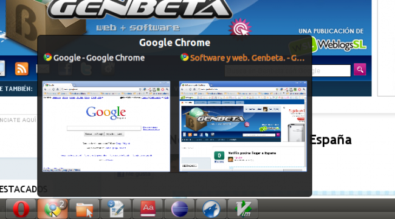Click the 'Google - Google Chrome' window title
Screen dimensions: 395x219
(x=99, y=58)
